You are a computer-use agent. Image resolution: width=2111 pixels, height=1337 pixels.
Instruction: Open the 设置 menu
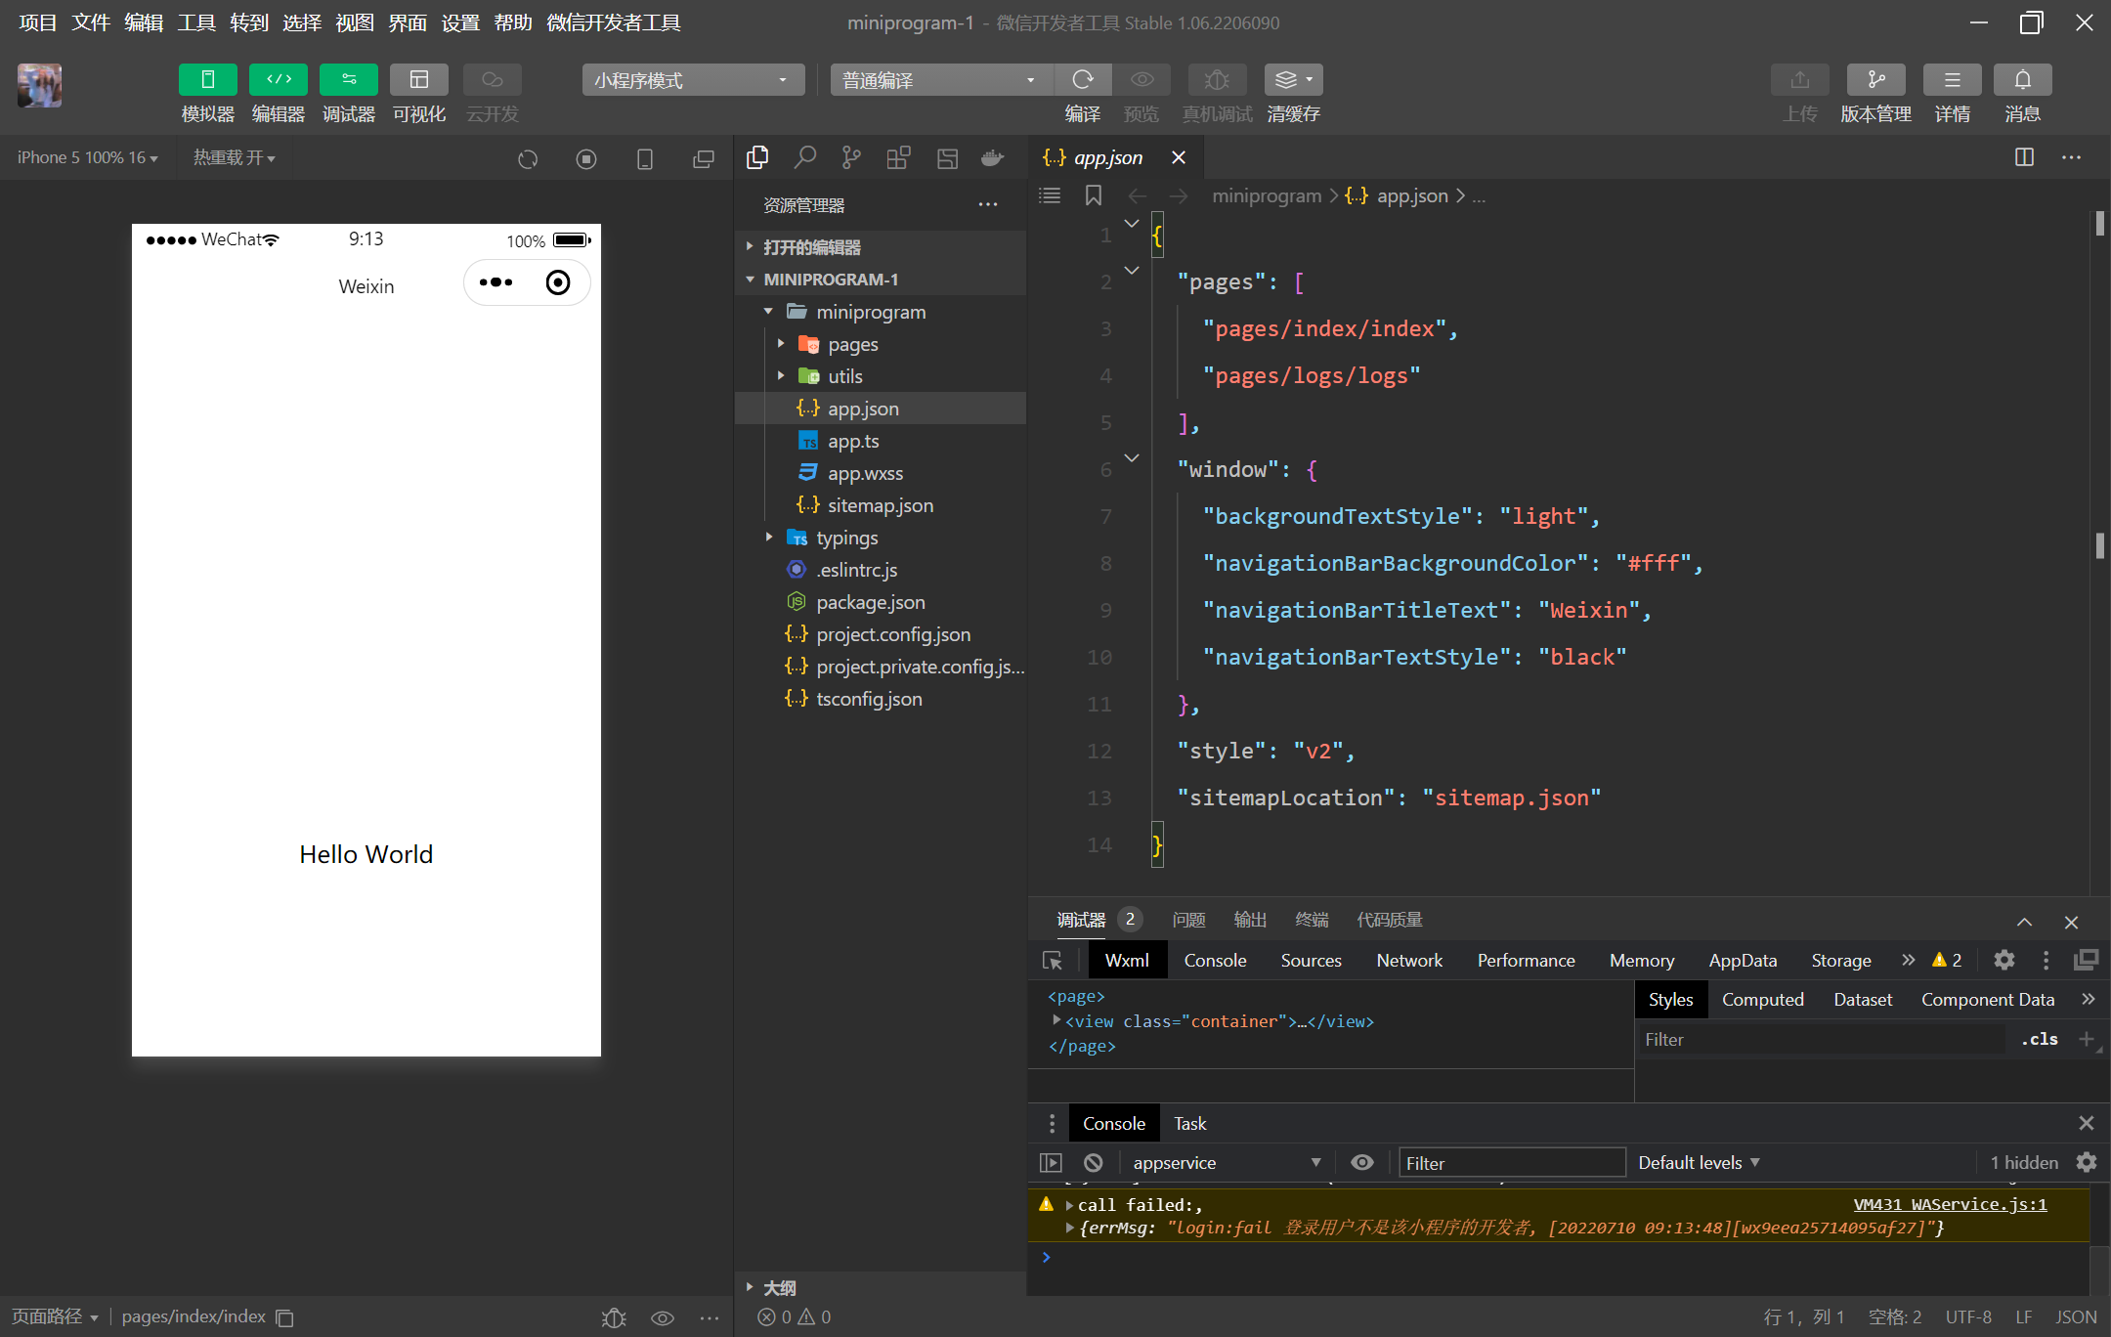point(460,22)
